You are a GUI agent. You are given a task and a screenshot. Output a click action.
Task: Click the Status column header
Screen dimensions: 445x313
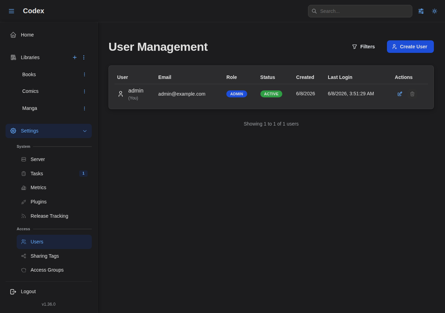pyautogui.click(x=268, y=77)
